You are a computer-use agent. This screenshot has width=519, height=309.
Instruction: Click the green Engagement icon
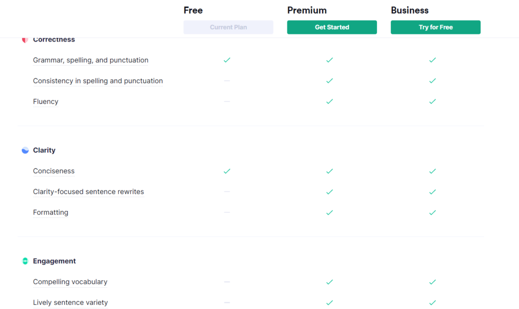[25, 261]
